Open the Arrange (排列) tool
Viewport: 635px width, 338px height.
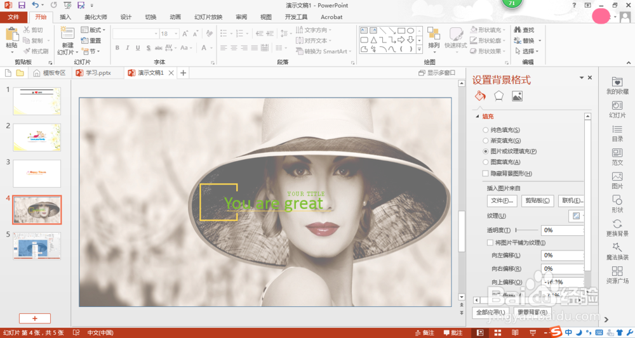coord(434,39)
